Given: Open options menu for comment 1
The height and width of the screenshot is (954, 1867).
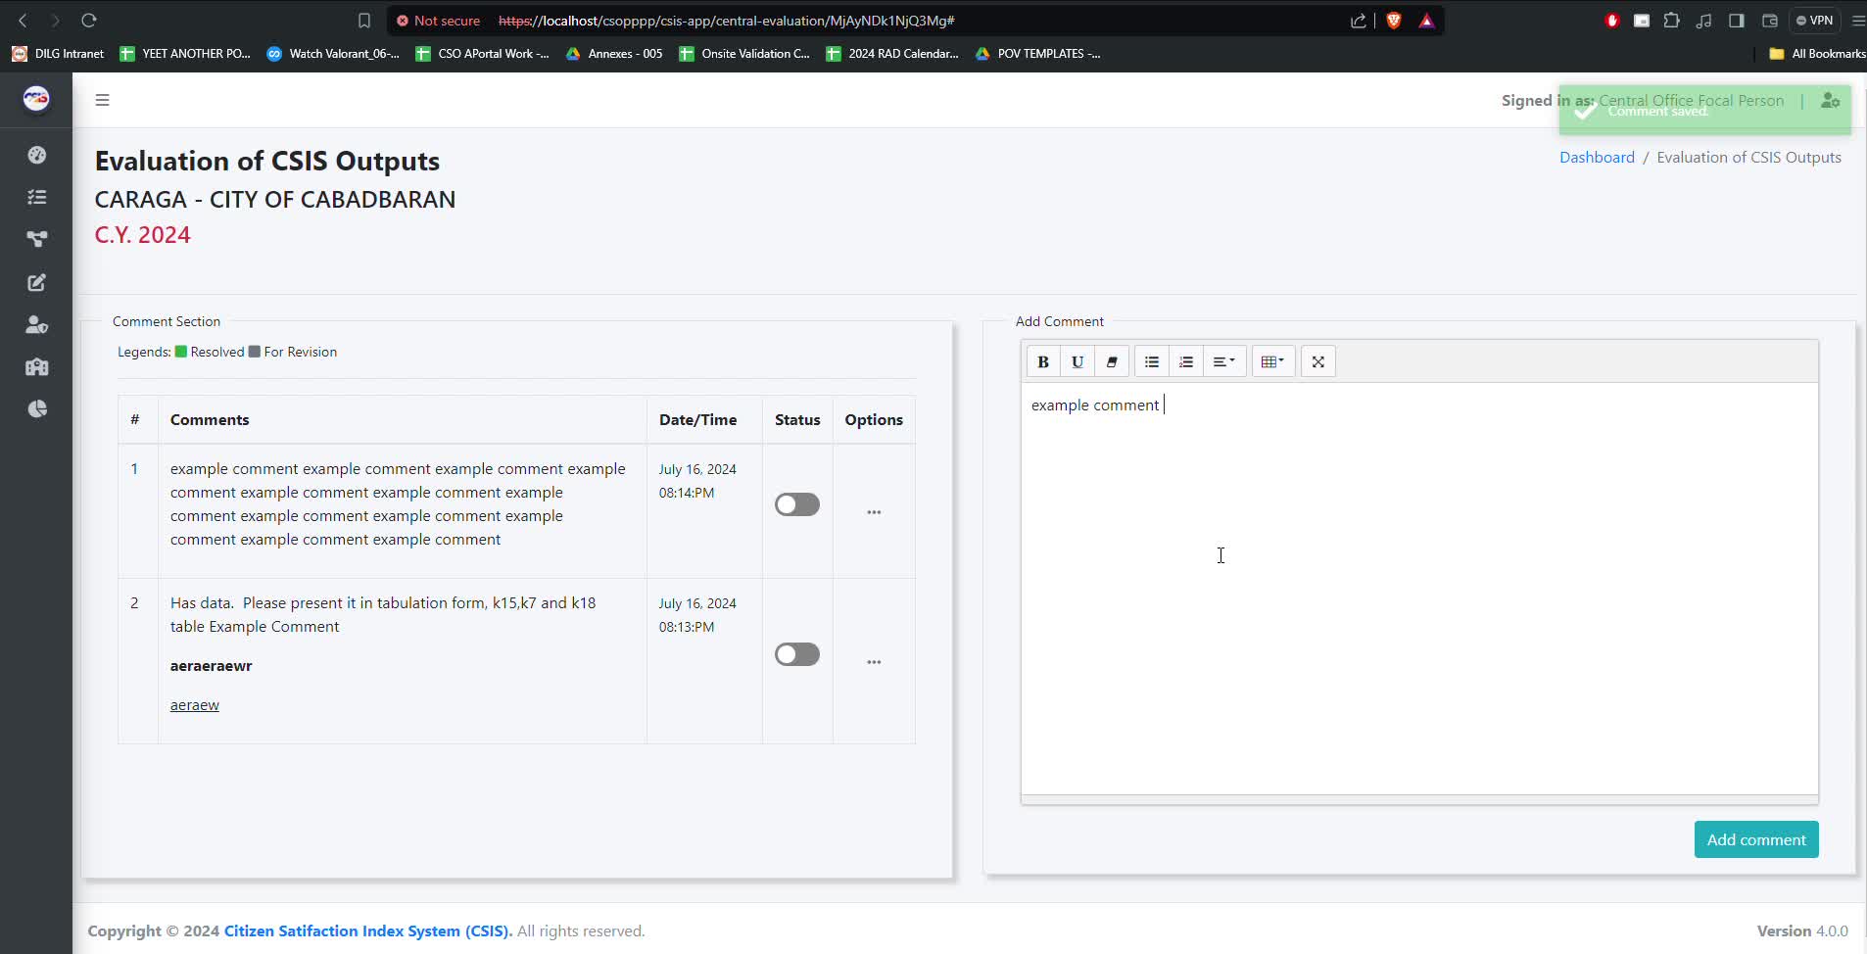Looking at the screenshot, I should pos(874,512).
